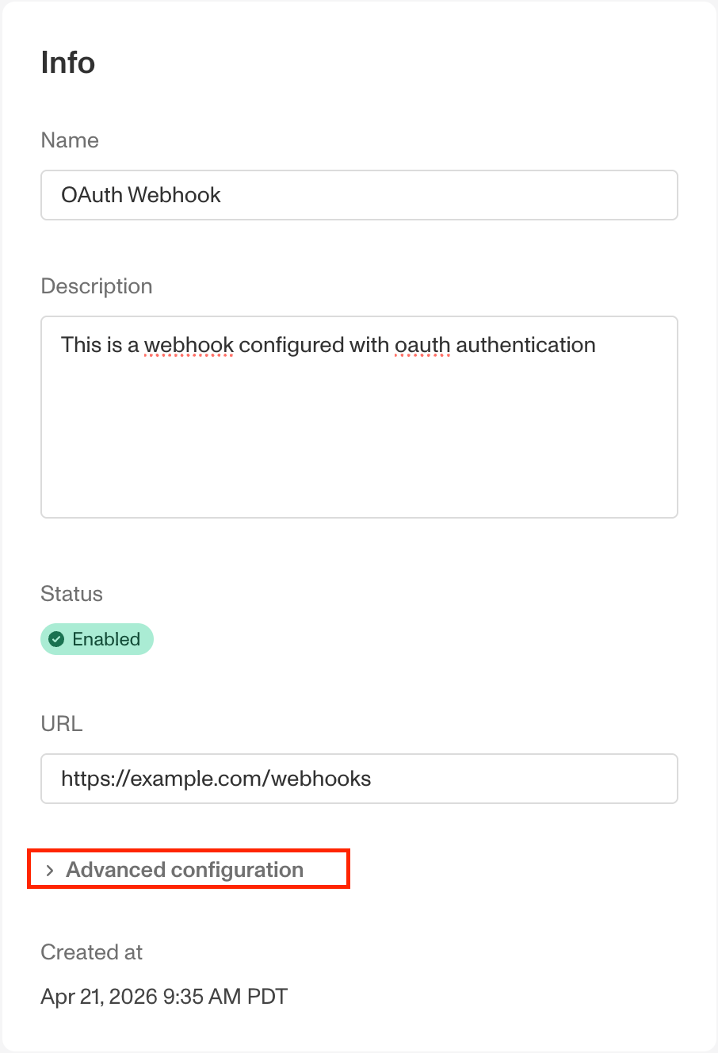Click the empty lower area of Description box
This screenshot has height=1053, width=718.
[x=359, y=452]
